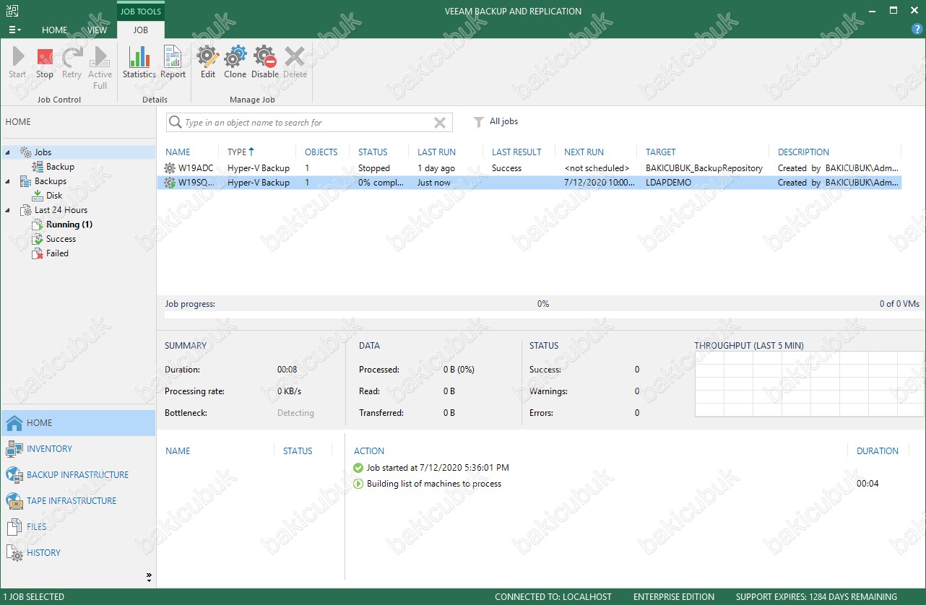Click the LDAPDEMO target cell
This screenshot has width=926, height=605.
point(668,183)
